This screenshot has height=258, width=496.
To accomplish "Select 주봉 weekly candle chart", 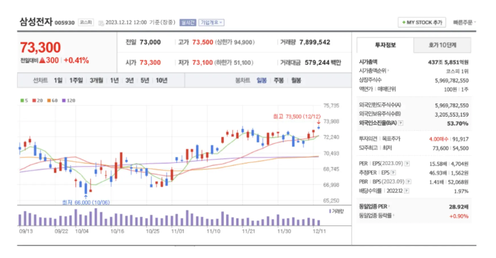I will tap(279, 81).
